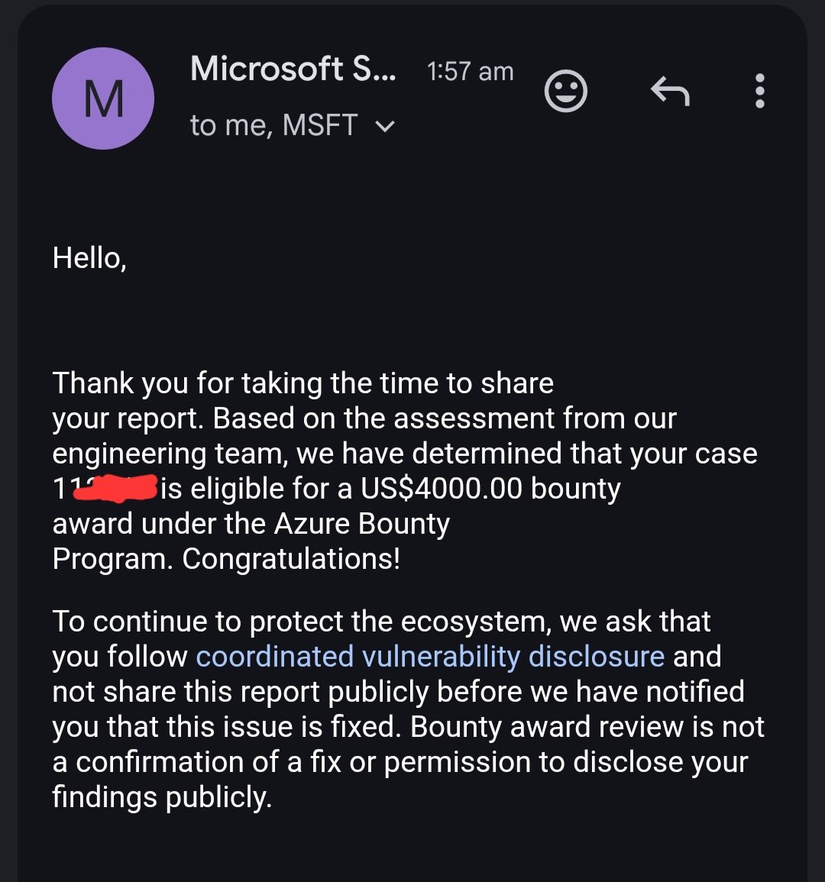Tap the red redacted case number
This screenshot has height=882, width=825.
(115, 488)
